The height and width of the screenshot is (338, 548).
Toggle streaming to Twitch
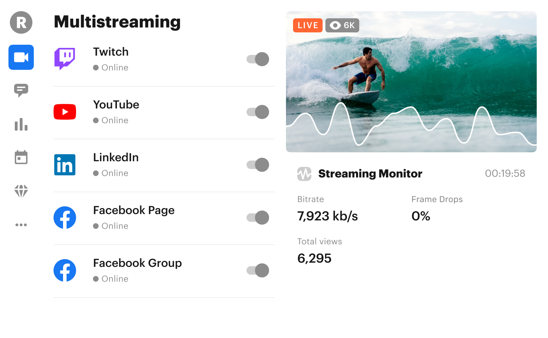pos(257,59)
